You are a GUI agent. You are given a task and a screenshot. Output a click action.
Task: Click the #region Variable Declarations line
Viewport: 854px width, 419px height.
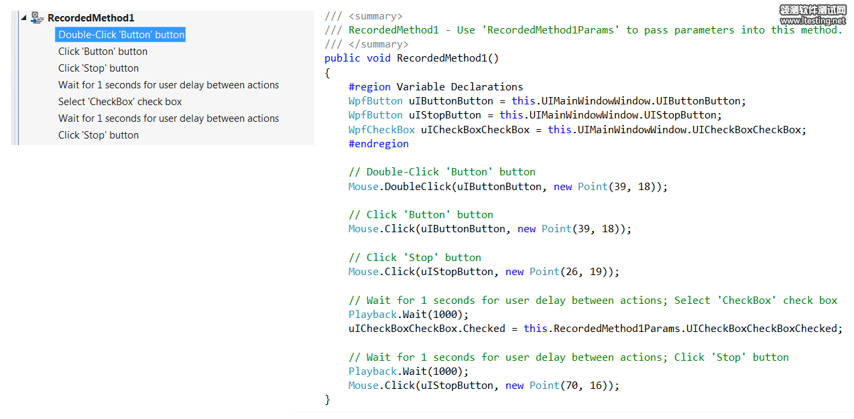[x=436, y=87]
